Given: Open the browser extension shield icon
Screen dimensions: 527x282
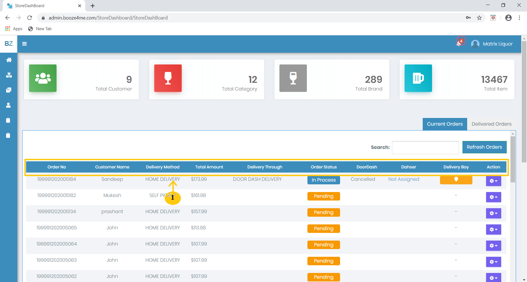Looking at the screenshot, I should tap(493, 18).
